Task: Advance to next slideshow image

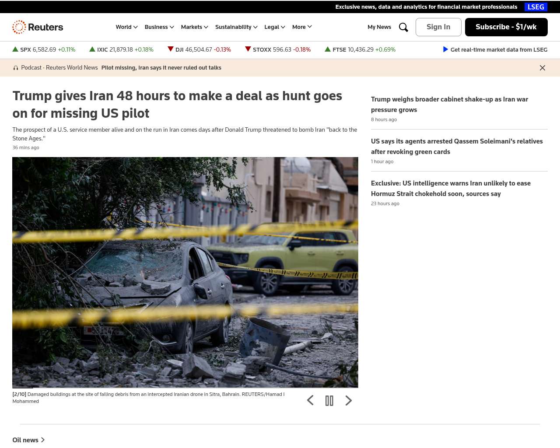Action: 348,400
